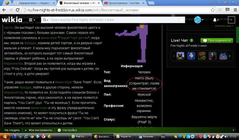Open the notifications bell icon
Screen dimensions: 239x140
[215, 20]
